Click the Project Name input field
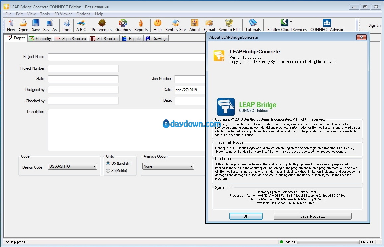 click(127, 57)
